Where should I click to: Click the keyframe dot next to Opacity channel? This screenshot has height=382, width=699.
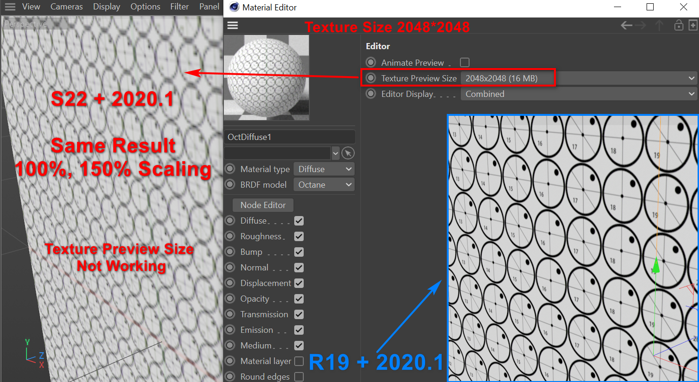230,299
